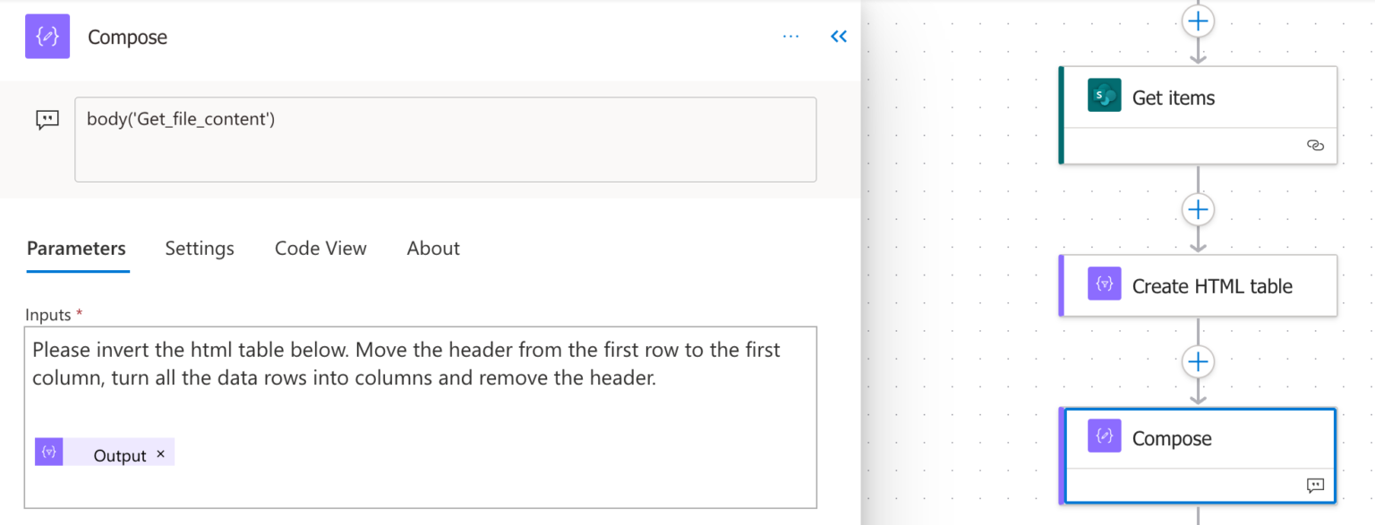Click inside the Inputs text box
The height and width of the screenshot is (525, 1375).
[x=421, y=418]
